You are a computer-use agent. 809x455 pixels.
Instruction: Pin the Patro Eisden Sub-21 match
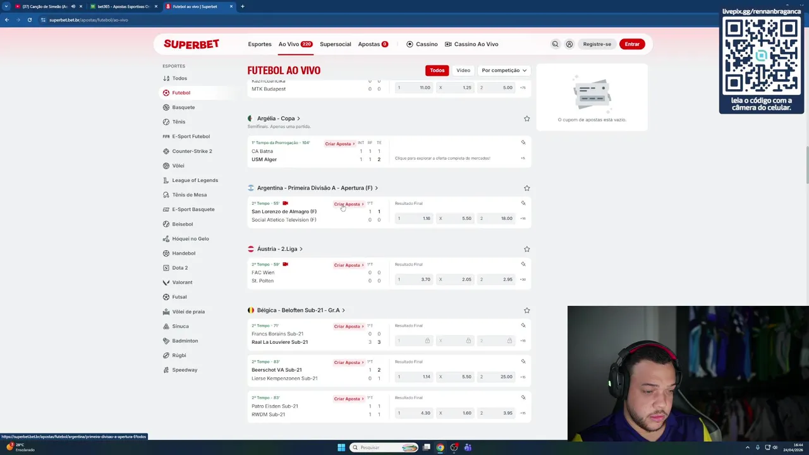tap(523, 397)
